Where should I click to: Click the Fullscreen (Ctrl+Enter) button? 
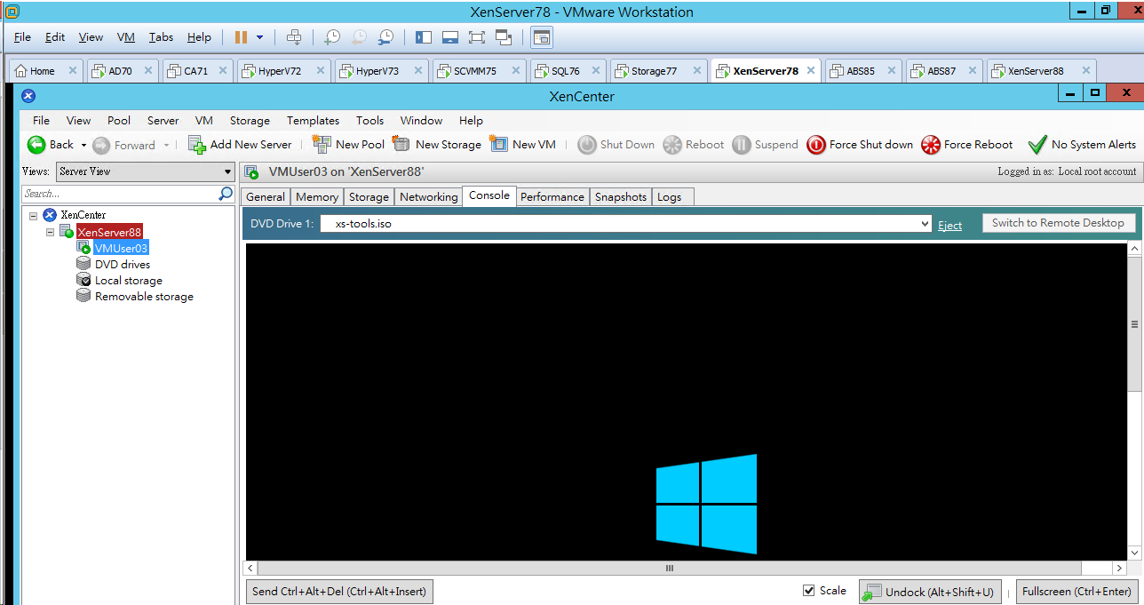1076,592
